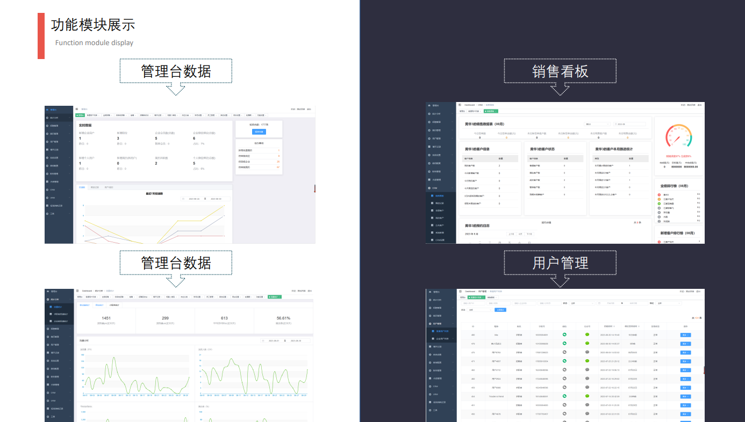Click green official-account icon in user row 480
The width and height of the screenshot is (745, 422).
pyautogui.click(x=587, y=334)
